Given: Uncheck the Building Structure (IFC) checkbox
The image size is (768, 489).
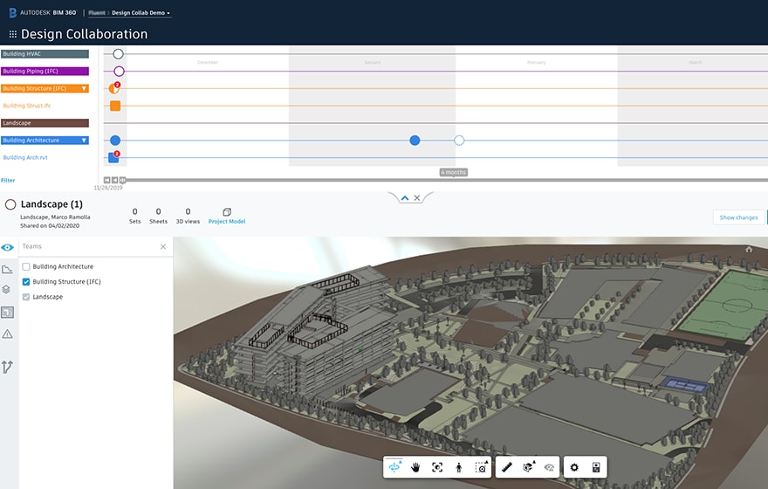Looking at the screenshot, I should pyautogui.click(x=26, y=282).
